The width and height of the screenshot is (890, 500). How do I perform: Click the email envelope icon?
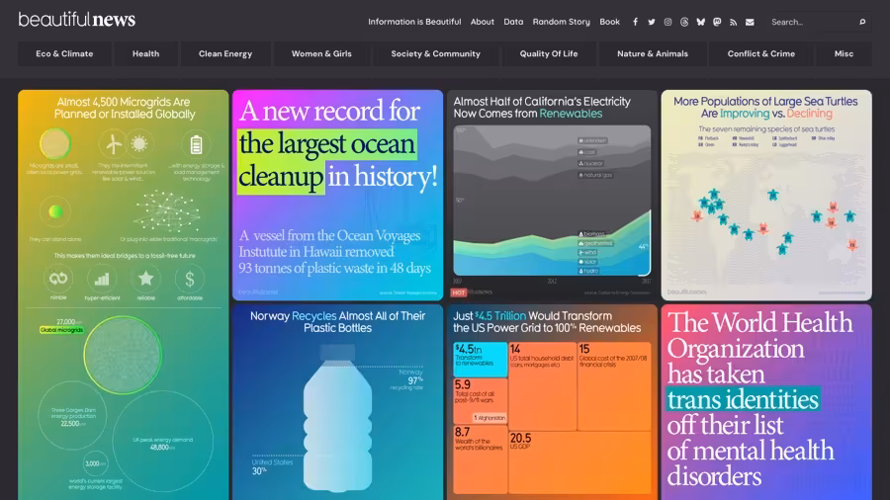point(750,22)
